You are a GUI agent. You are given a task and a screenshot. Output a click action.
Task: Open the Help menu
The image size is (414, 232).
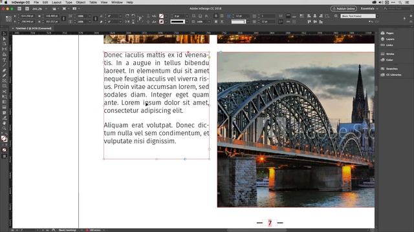[129, 2]
